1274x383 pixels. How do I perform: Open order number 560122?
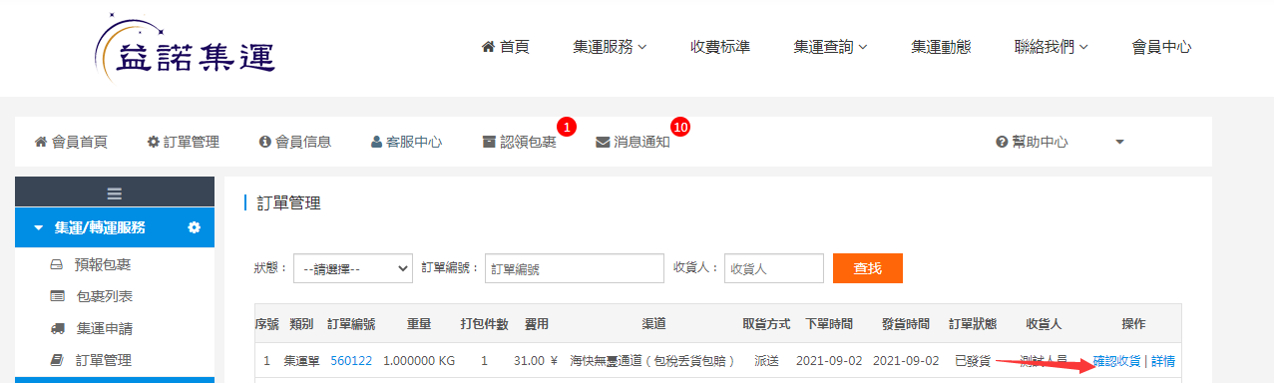(351, 361)
